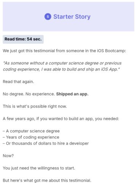Click the hire a developer bullet

pos(46,143)
